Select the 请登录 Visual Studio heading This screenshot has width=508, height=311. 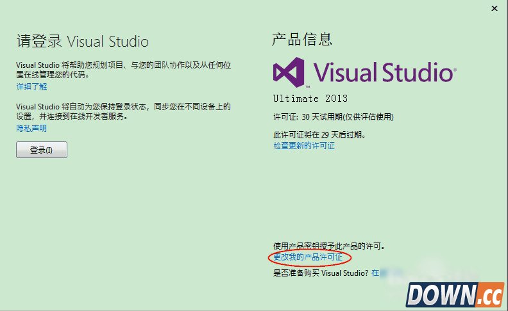(x=83, y=42)
